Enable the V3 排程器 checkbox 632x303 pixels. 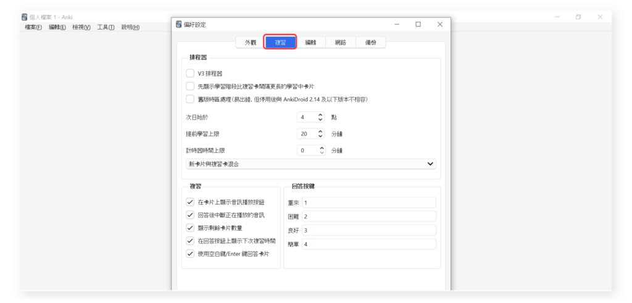click(190, 73)
